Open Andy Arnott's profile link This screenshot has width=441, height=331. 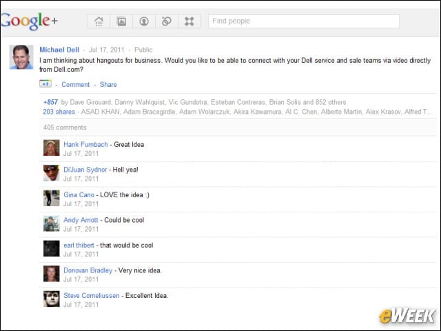(x=81, y=220)
